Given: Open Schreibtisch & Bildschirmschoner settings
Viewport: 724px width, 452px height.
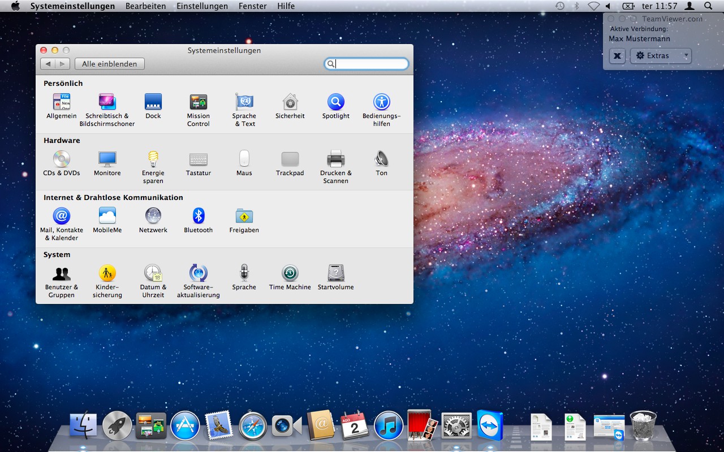Looking at the screenshot, I should tap(107, 110).
